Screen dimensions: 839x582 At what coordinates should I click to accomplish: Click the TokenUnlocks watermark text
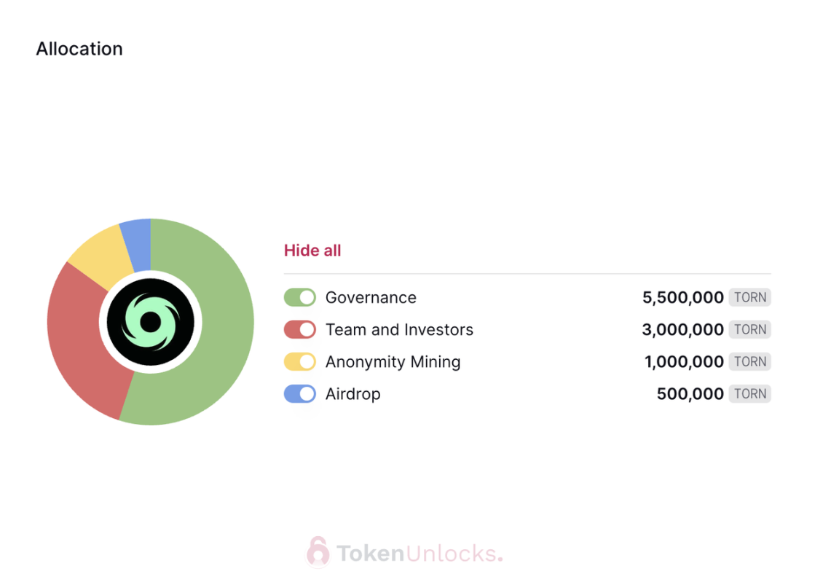pyautogui.click(x=419, y=553)
